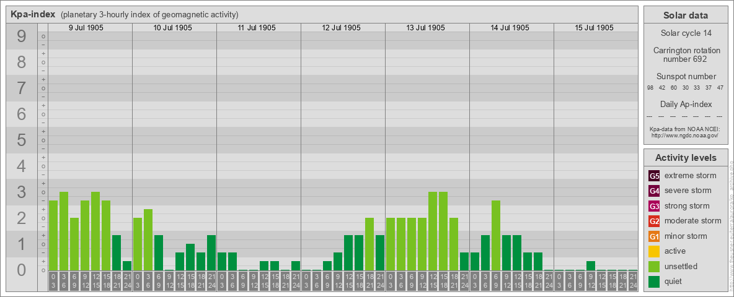Click the Kp scale number 7
The height and width of the screenshot is (297, 734).
[x=21, y=88]
